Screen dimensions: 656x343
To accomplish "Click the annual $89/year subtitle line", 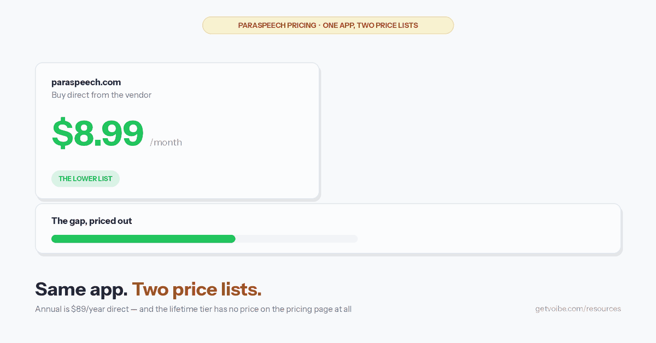I will (193, 309).
